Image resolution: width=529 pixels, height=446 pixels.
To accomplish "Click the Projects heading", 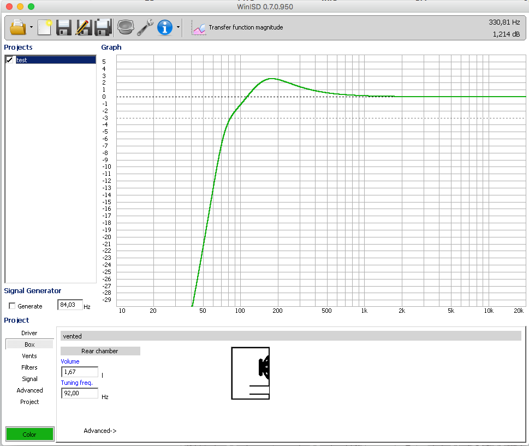I will coord(18,47).
